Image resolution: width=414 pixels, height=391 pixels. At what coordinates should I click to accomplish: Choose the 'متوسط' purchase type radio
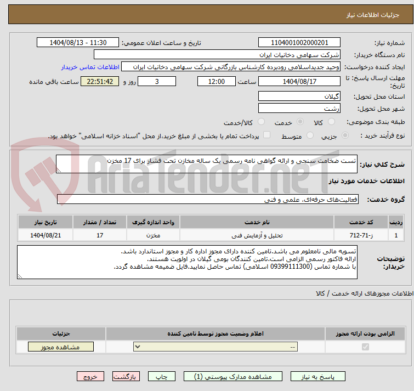(x=310, y=135)
